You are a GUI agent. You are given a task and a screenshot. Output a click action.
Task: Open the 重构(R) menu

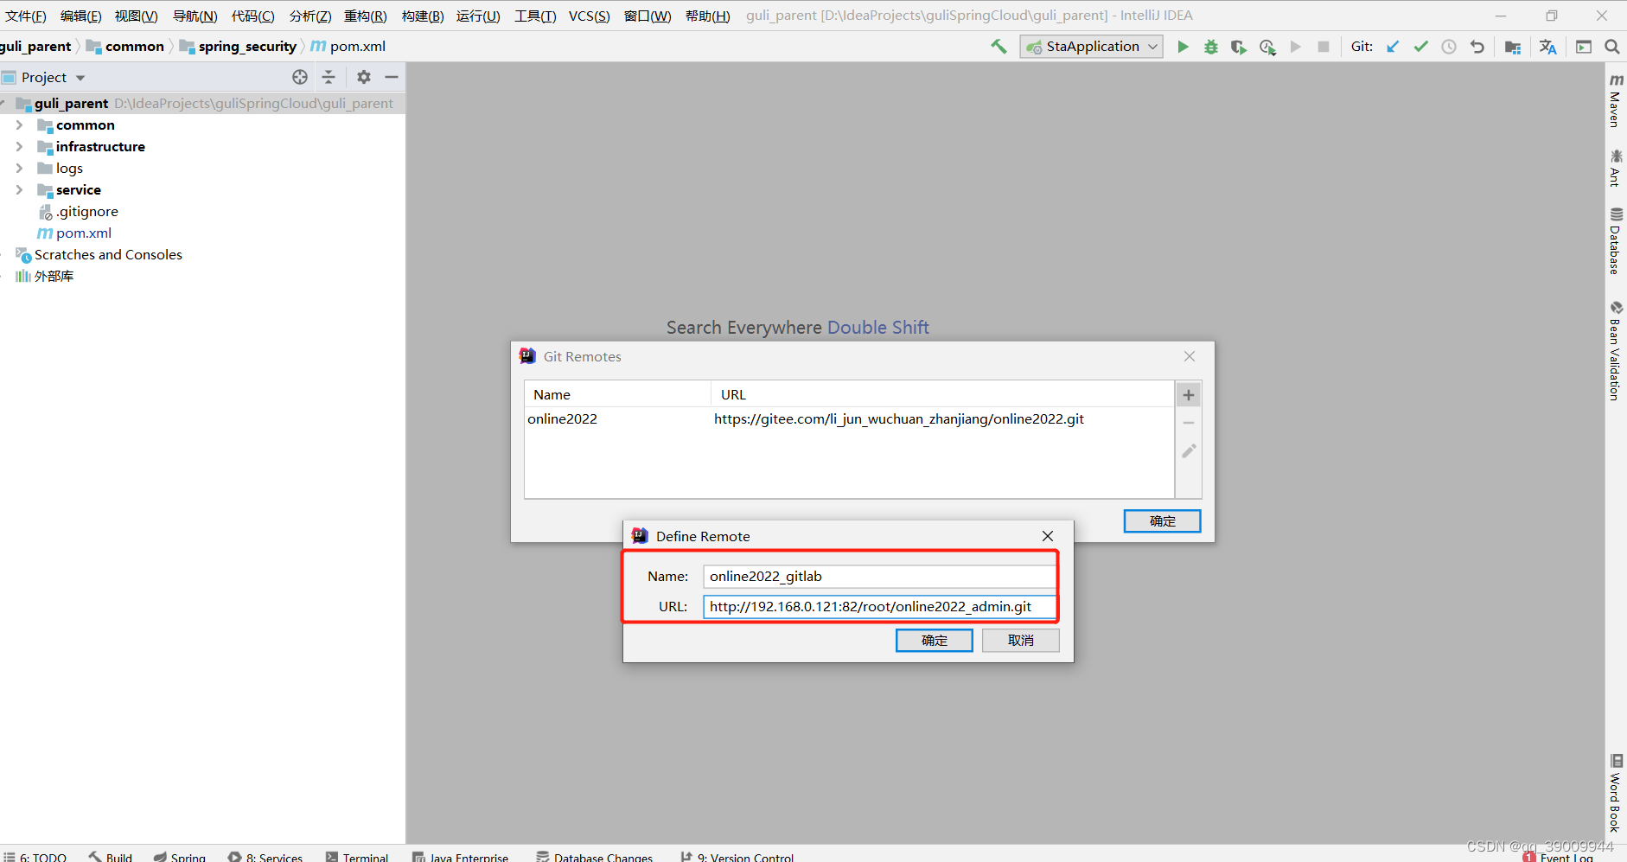tap(366, 16)
